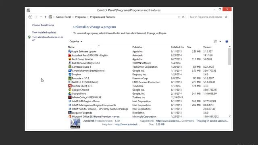This screenshot has height=145, width=258.
Task: Open the Control Panel Home link
Action: point(43,25)
